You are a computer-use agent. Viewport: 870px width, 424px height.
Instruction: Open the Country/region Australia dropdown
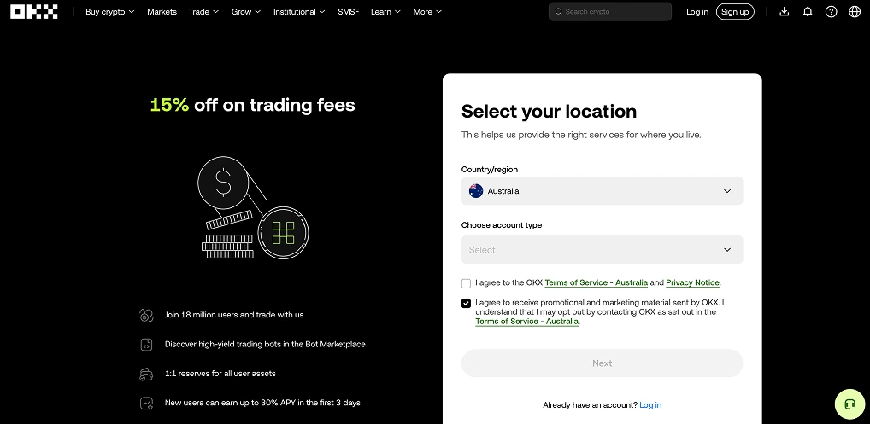[x=602, y=191]
